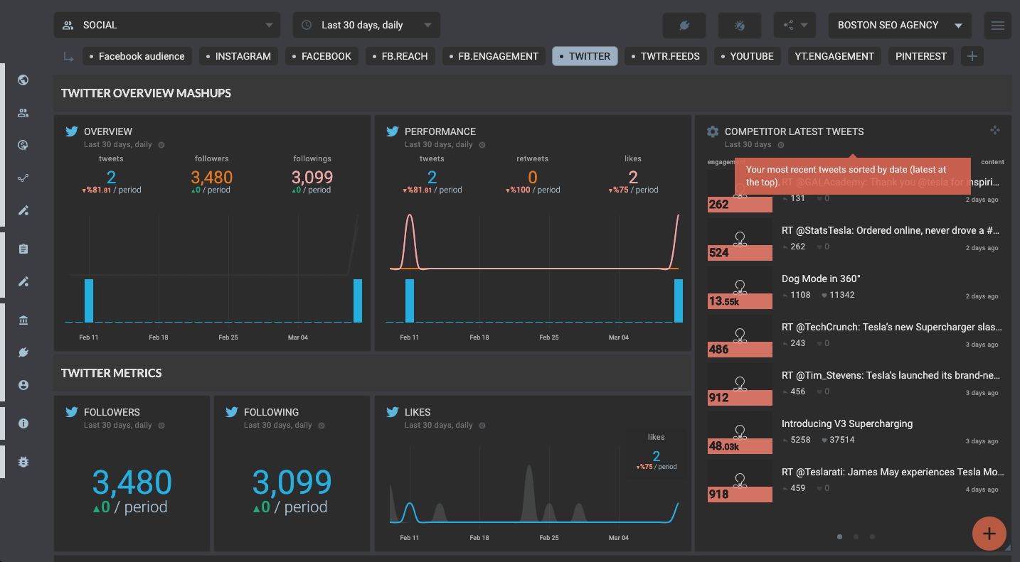Viewport: 1020px width, 562px height.
Task: Click the info dot beside Overview's date range
Action: pyautogui.click(x=161, y=145)
